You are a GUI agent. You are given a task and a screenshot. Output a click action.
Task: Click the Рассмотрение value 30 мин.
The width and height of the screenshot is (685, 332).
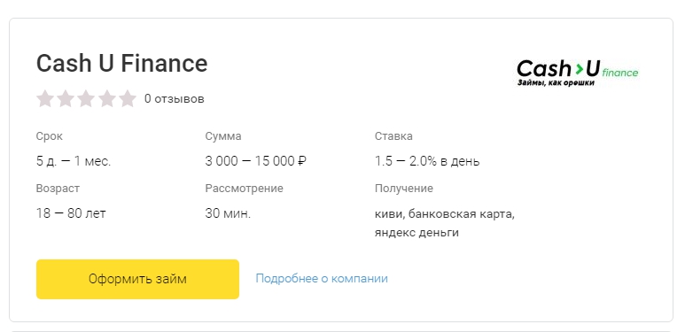[x=228, y=213]
